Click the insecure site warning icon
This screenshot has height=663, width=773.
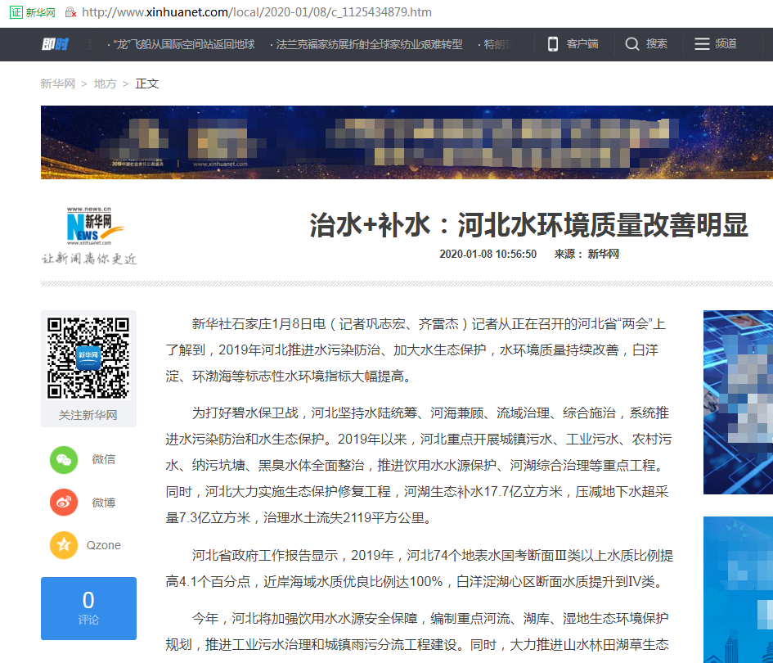point(70,12)
